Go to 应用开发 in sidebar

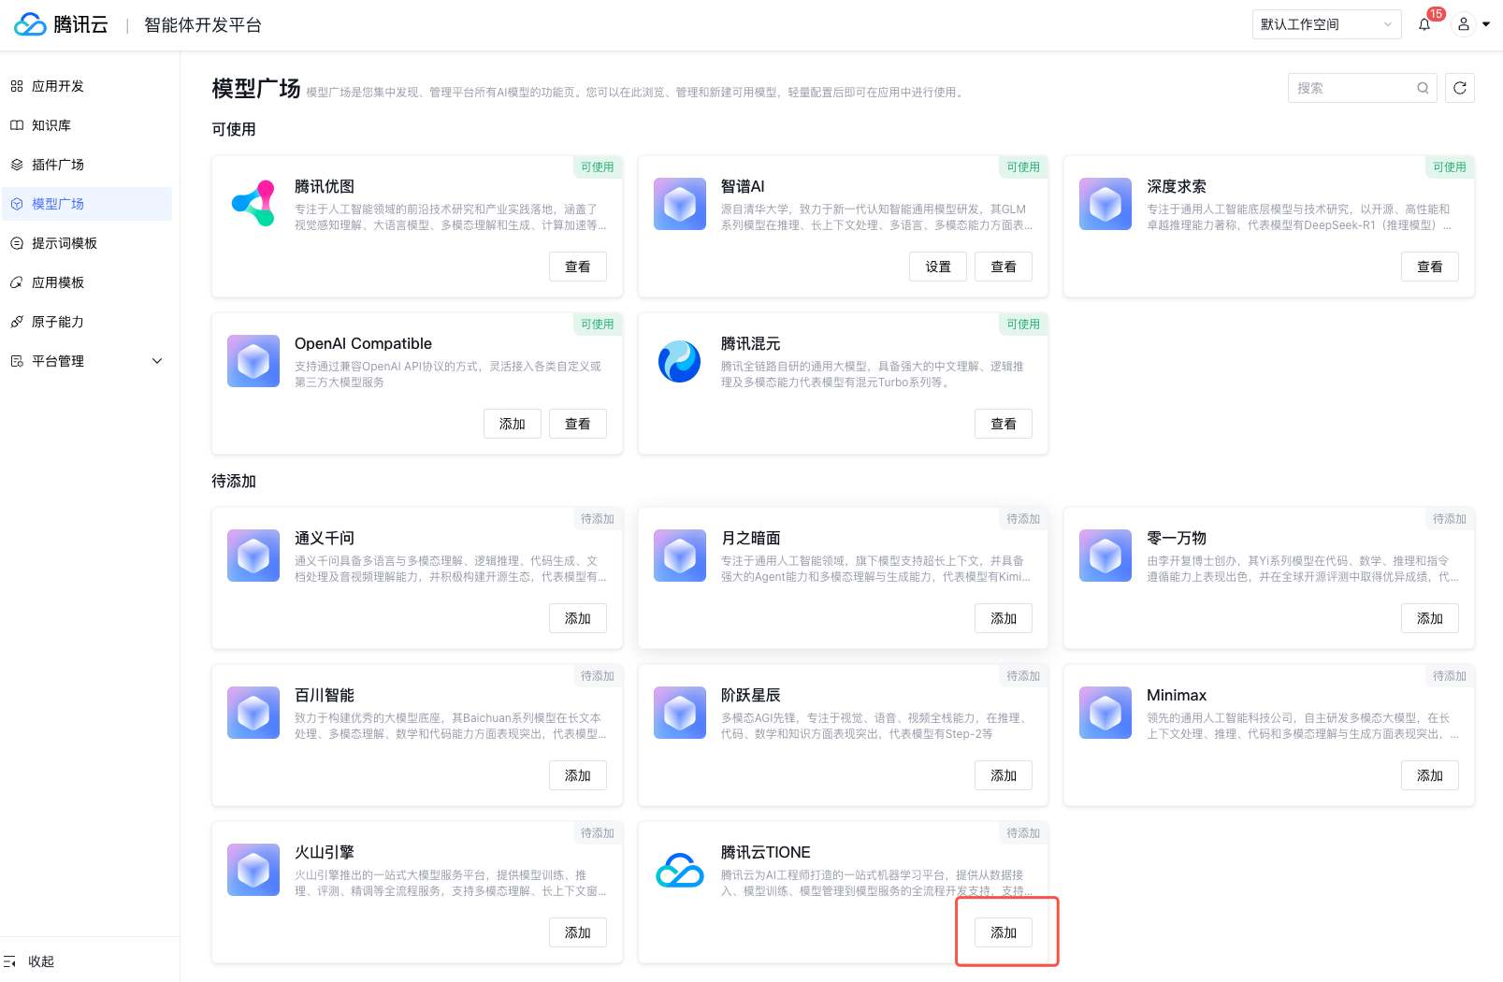[87, 86]
